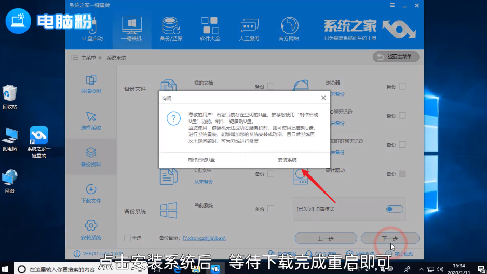This screenshot has width=487, height=274.
Task: Select 备份资料 step in sidebar
Action: point(91,157)
